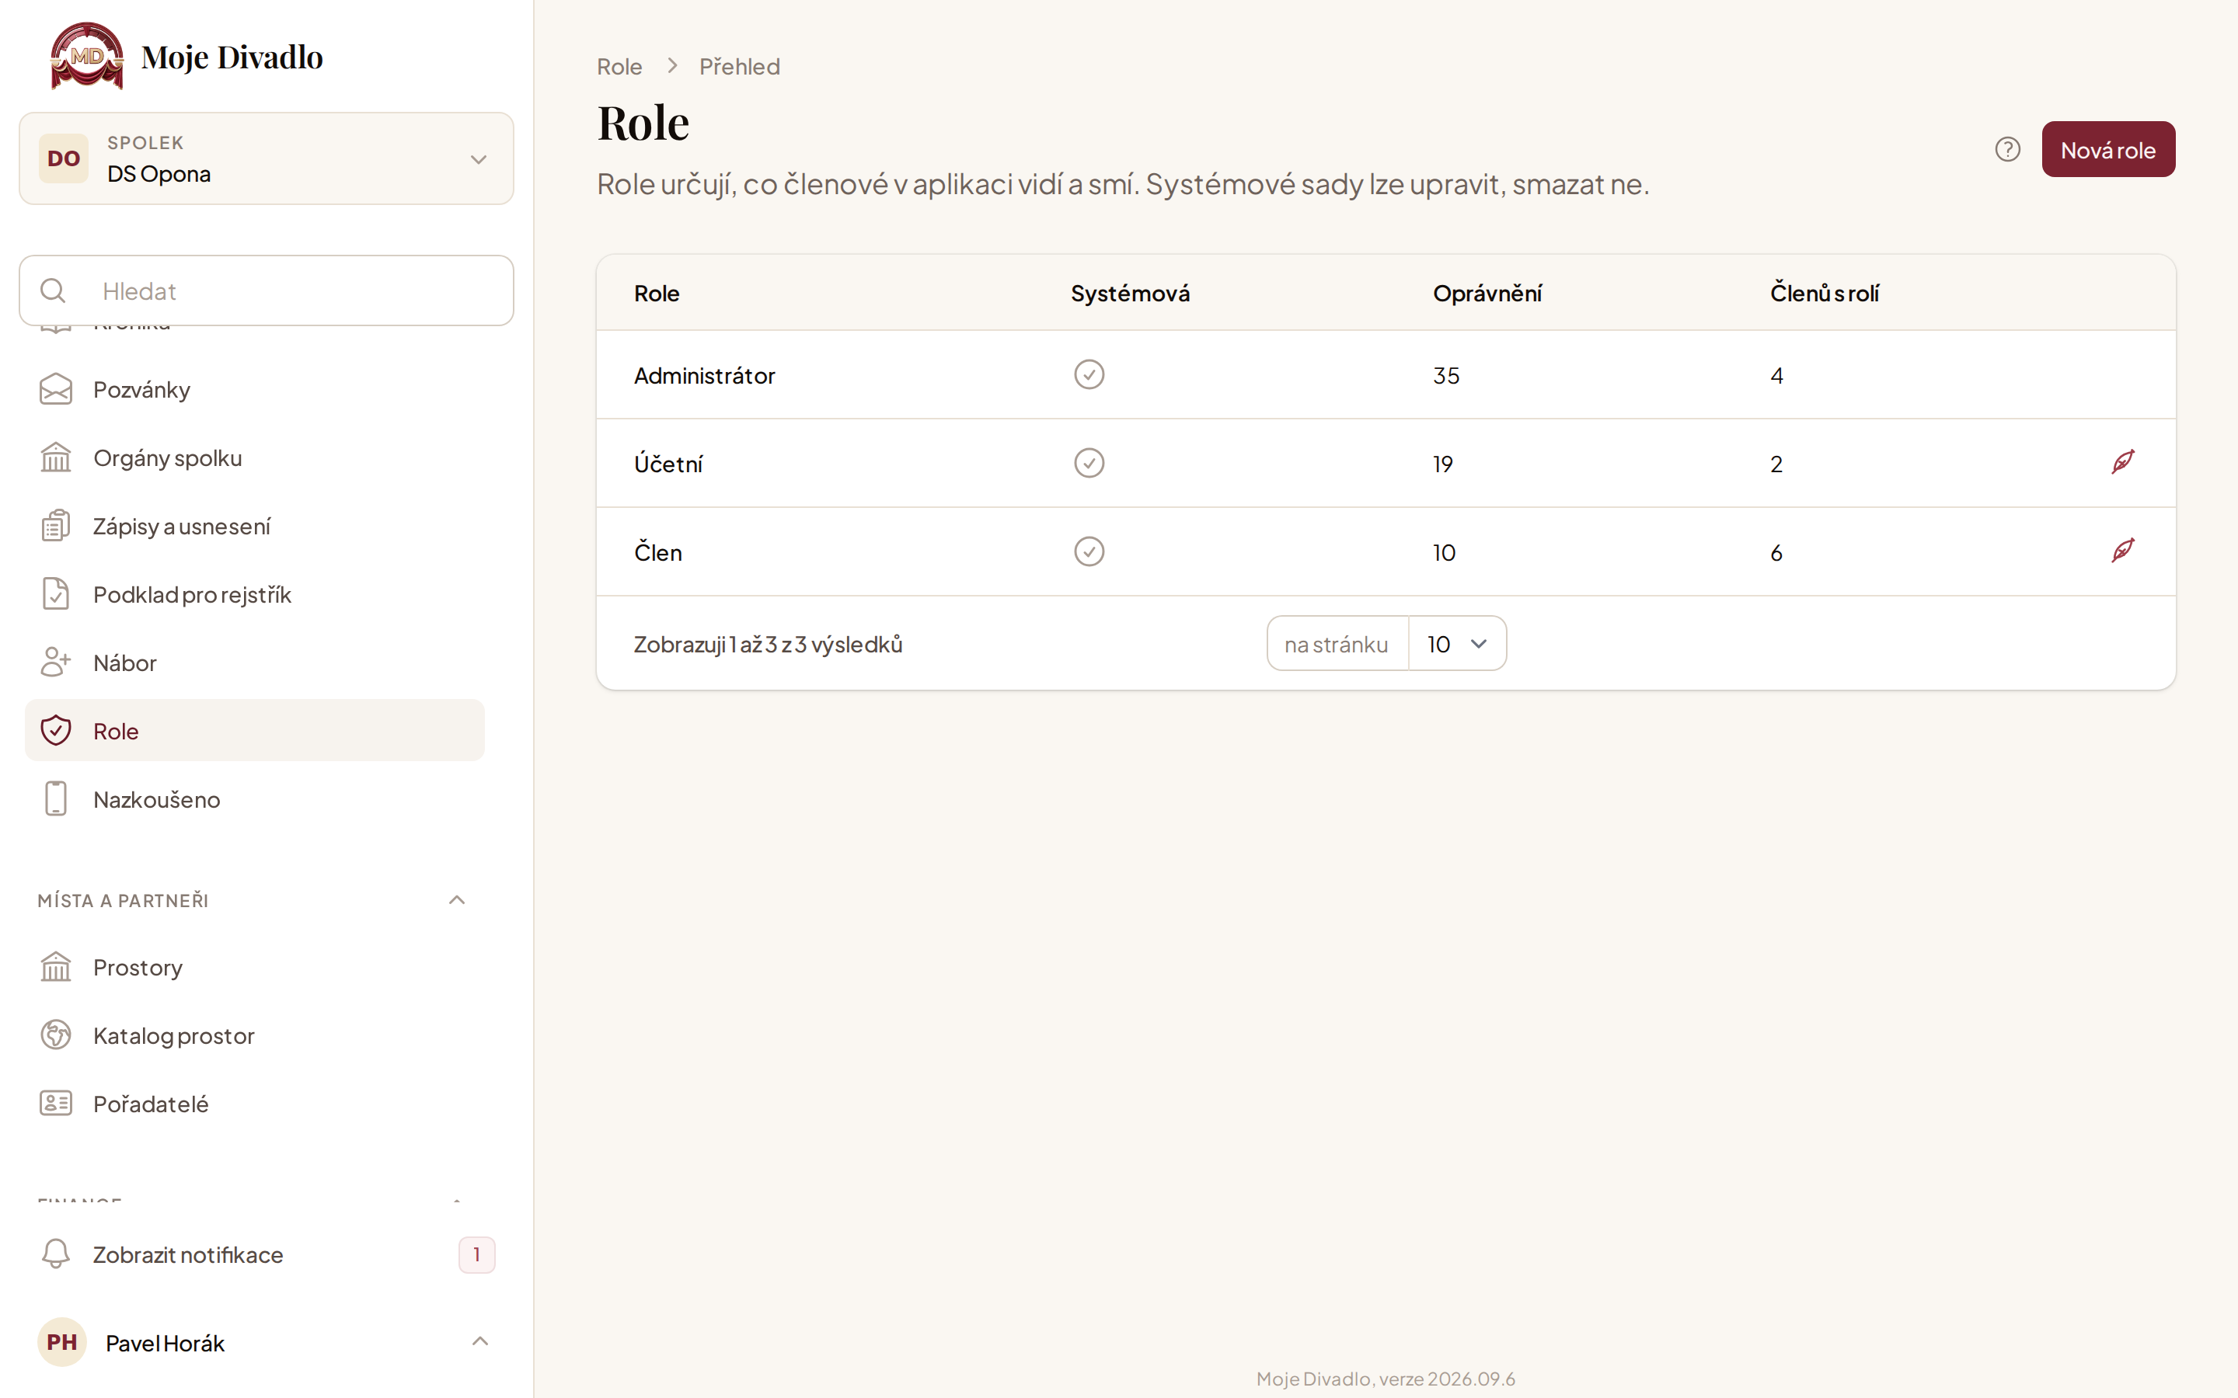Image resolution: width=2238 pixels, height=1398 pixels.
Task: Click the Administrátor role row name
Action: coord(705,375)
